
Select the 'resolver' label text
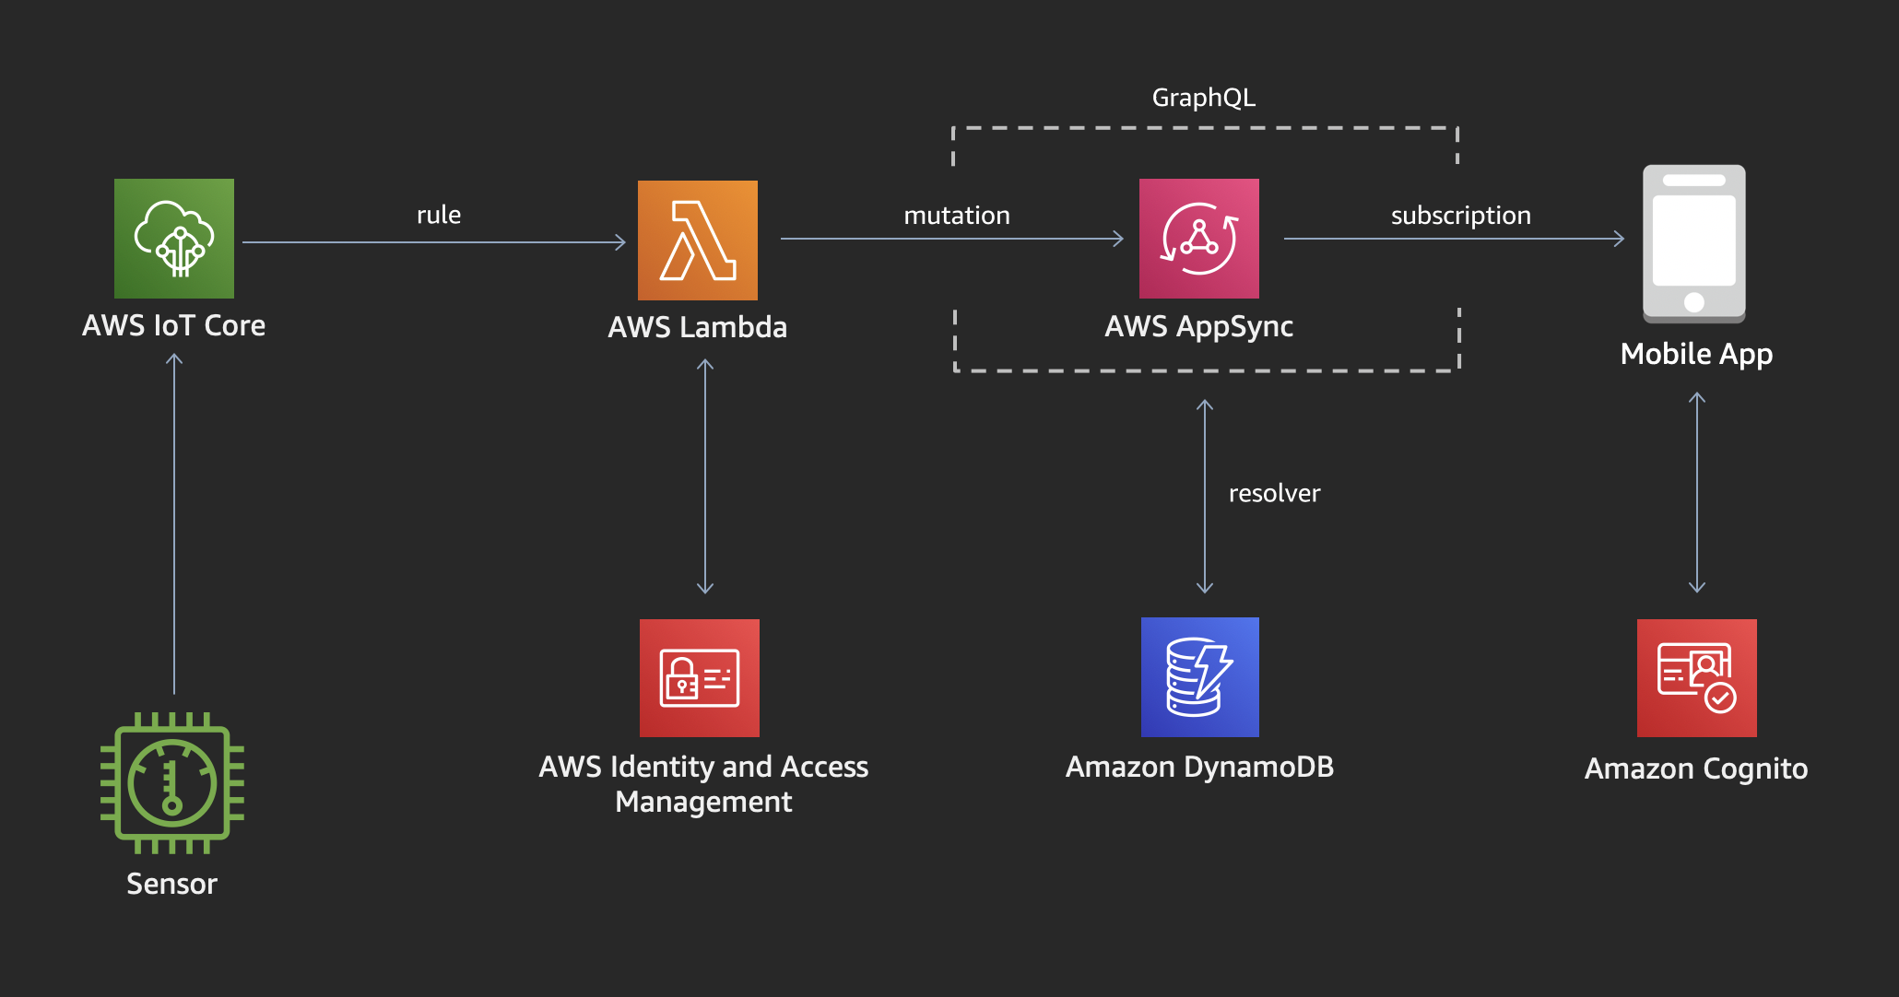(1274, 494)
